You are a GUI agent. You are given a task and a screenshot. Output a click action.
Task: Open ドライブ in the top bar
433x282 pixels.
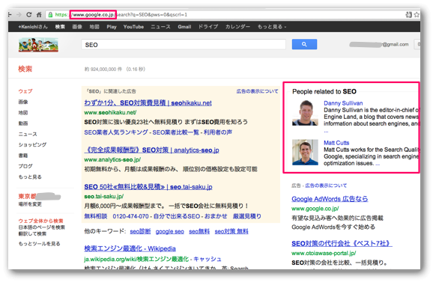point(208,27)
